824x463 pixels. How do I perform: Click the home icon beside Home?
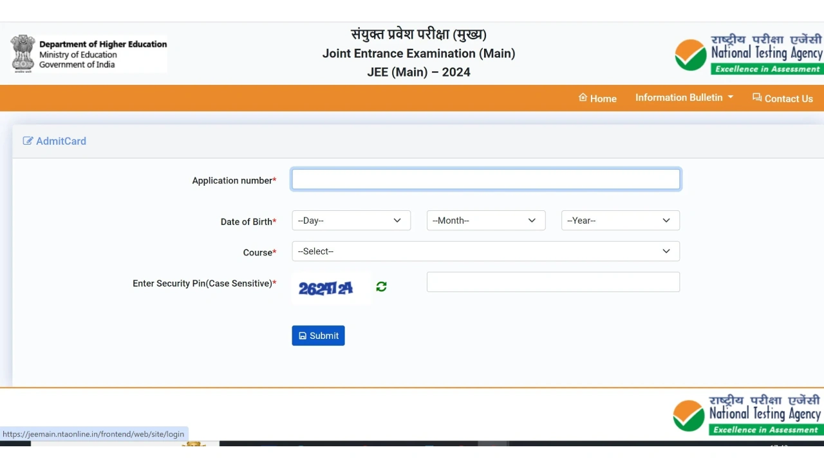[x=583, y=98]
